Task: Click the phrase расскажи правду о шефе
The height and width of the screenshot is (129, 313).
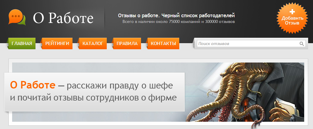Action: pos(120,85)
